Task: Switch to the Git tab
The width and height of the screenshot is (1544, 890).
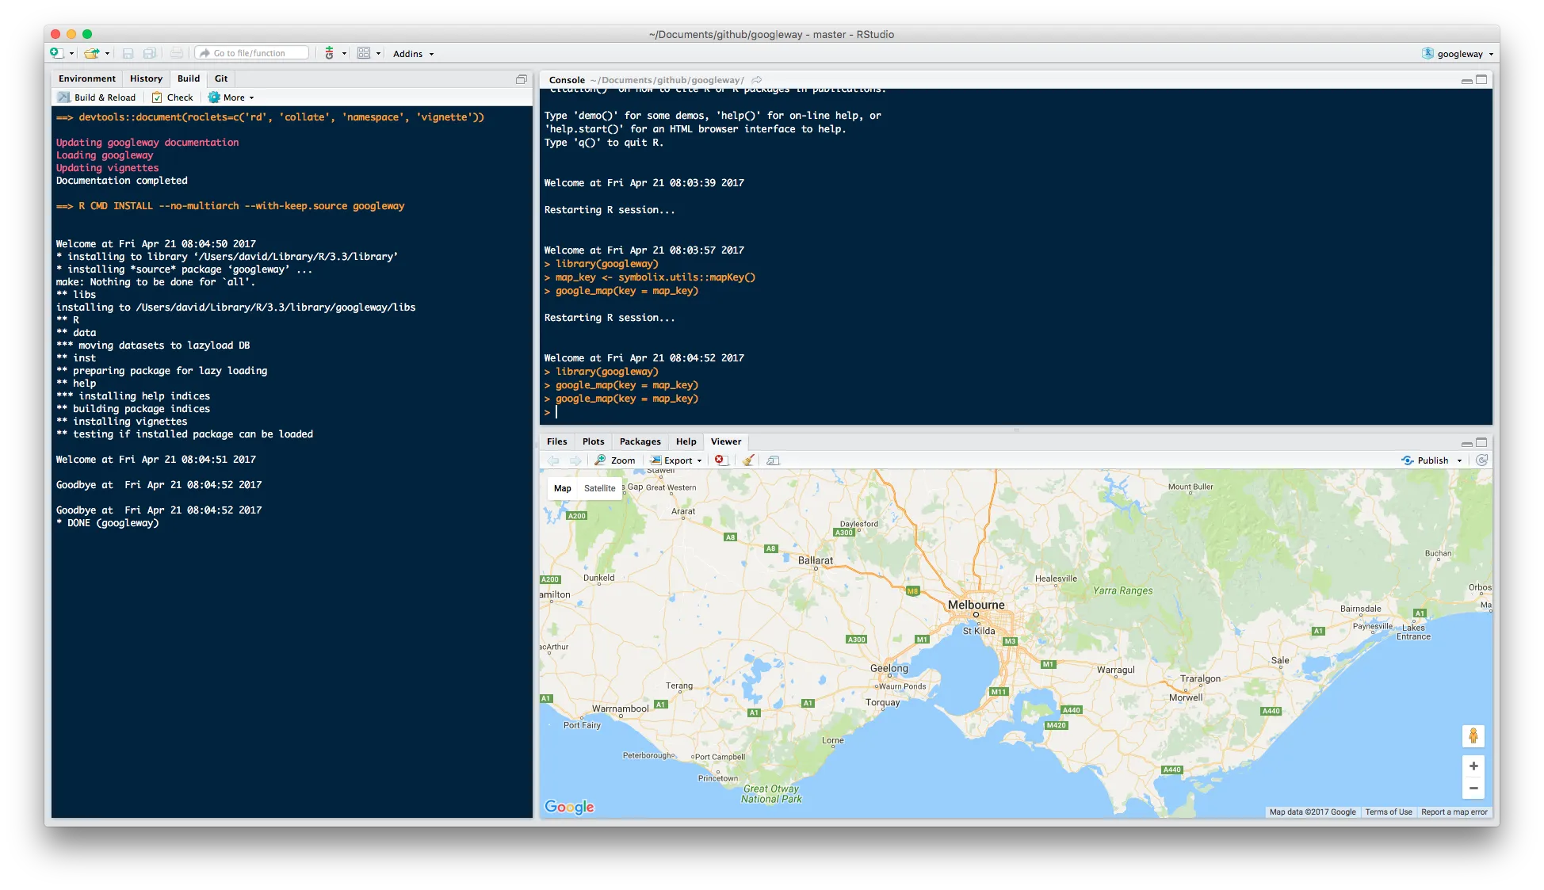Action: 221,78
